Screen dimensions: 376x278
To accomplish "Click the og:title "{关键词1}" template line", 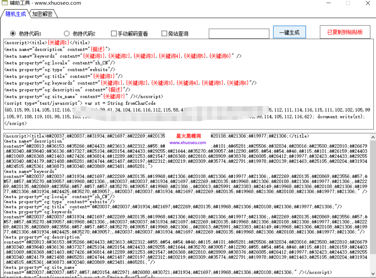I will [64, 76].
